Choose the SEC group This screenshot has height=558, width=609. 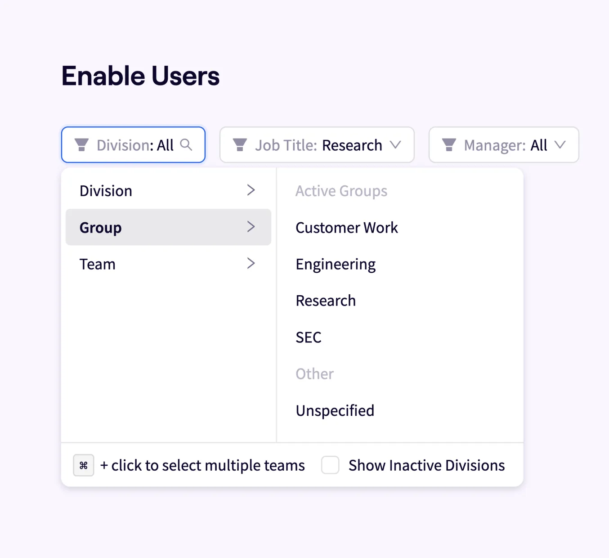tap(309, 337)
